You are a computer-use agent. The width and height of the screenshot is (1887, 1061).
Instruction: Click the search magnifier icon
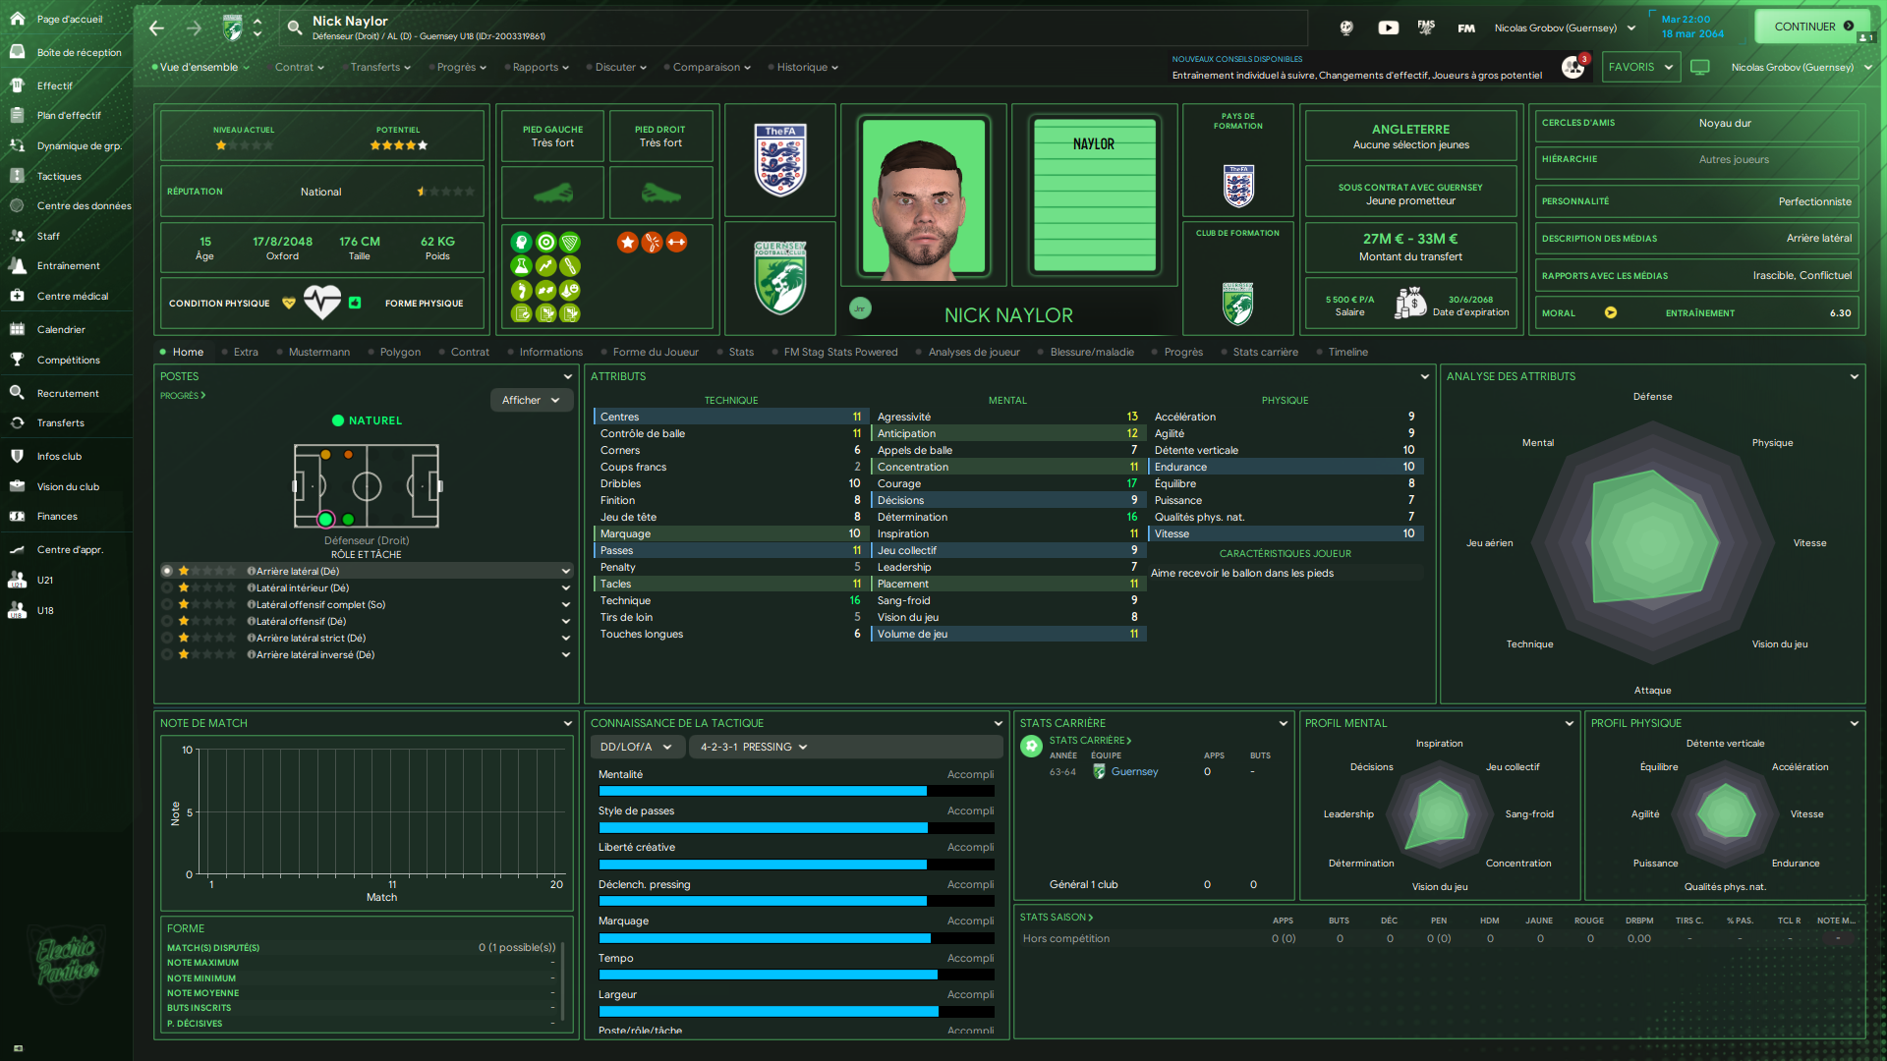294,28
